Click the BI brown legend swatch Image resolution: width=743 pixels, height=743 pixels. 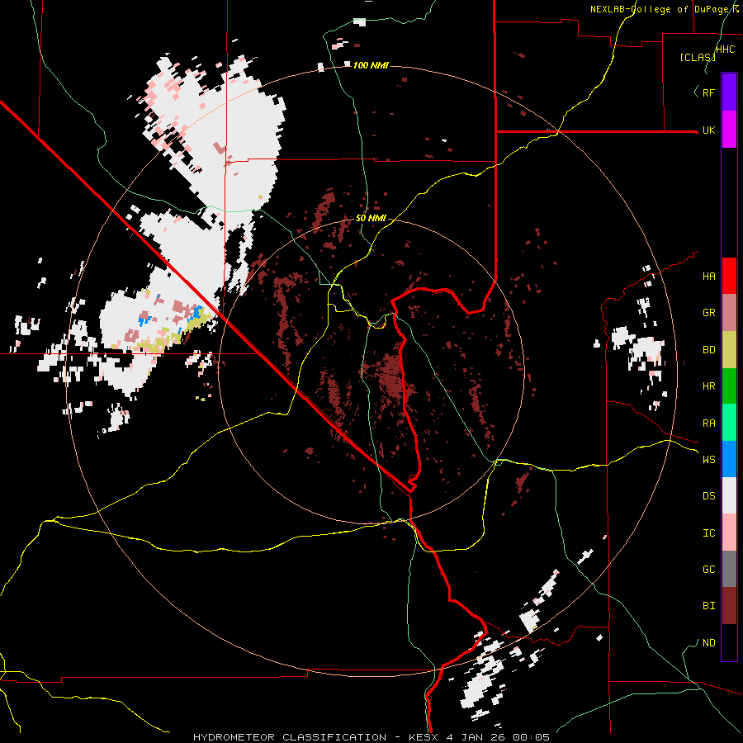click(729, 606)
